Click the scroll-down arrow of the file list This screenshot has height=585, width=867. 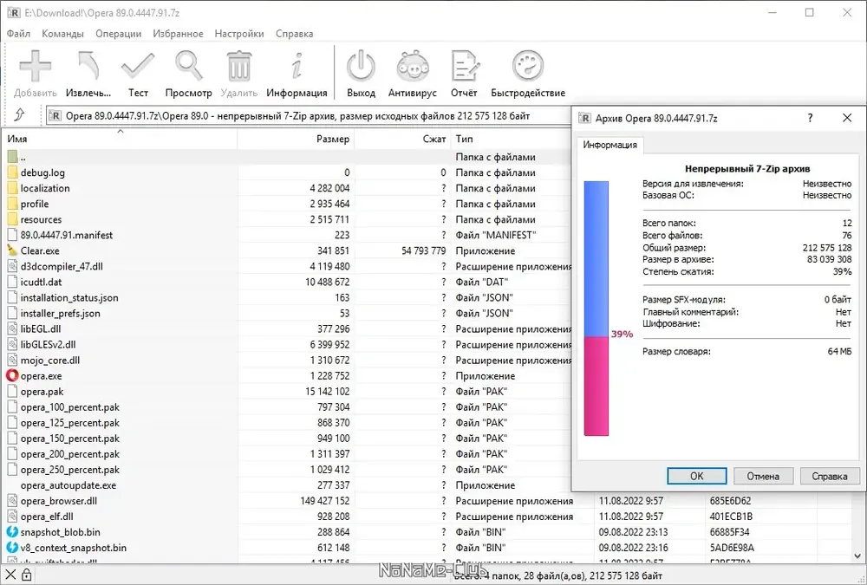pos(857,556)
